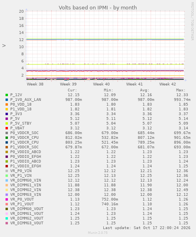Click the cyan VR_DIMMG2_VOUT legend swatch
The height and width of the screenshot is (237, 196).
point(7,218)
